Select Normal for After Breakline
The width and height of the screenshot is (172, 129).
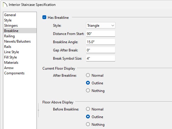coord(88,75)
